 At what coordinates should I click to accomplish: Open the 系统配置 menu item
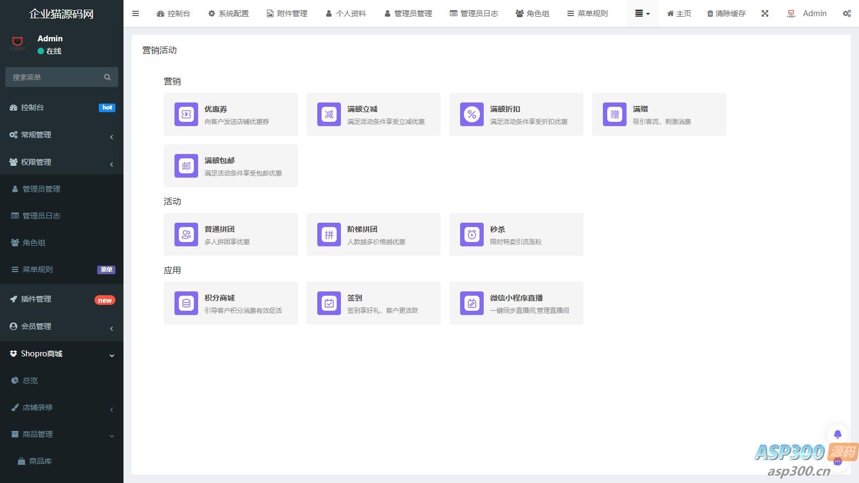click(x=228, y=13)
